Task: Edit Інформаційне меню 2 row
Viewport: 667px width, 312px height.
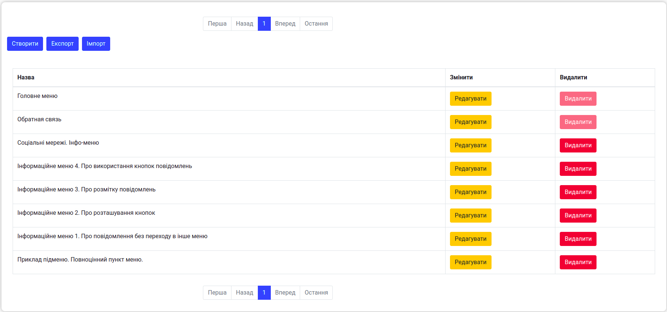Action: pos(470,216)
